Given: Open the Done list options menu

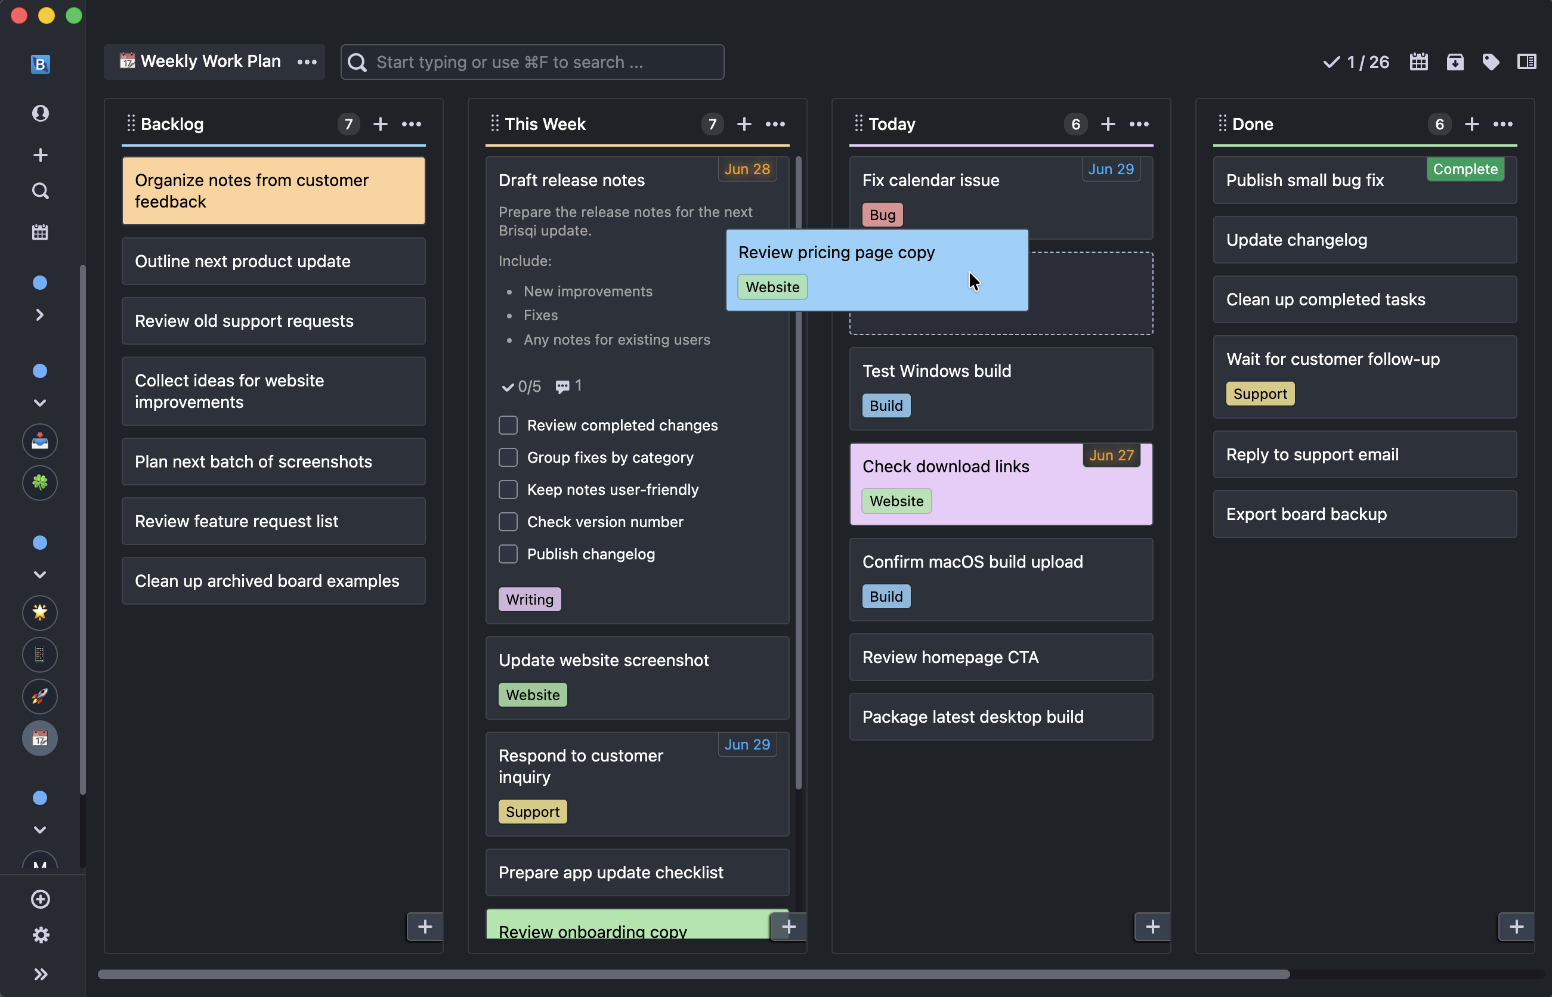Looking at the screenshot, I should pos(1504,123).
